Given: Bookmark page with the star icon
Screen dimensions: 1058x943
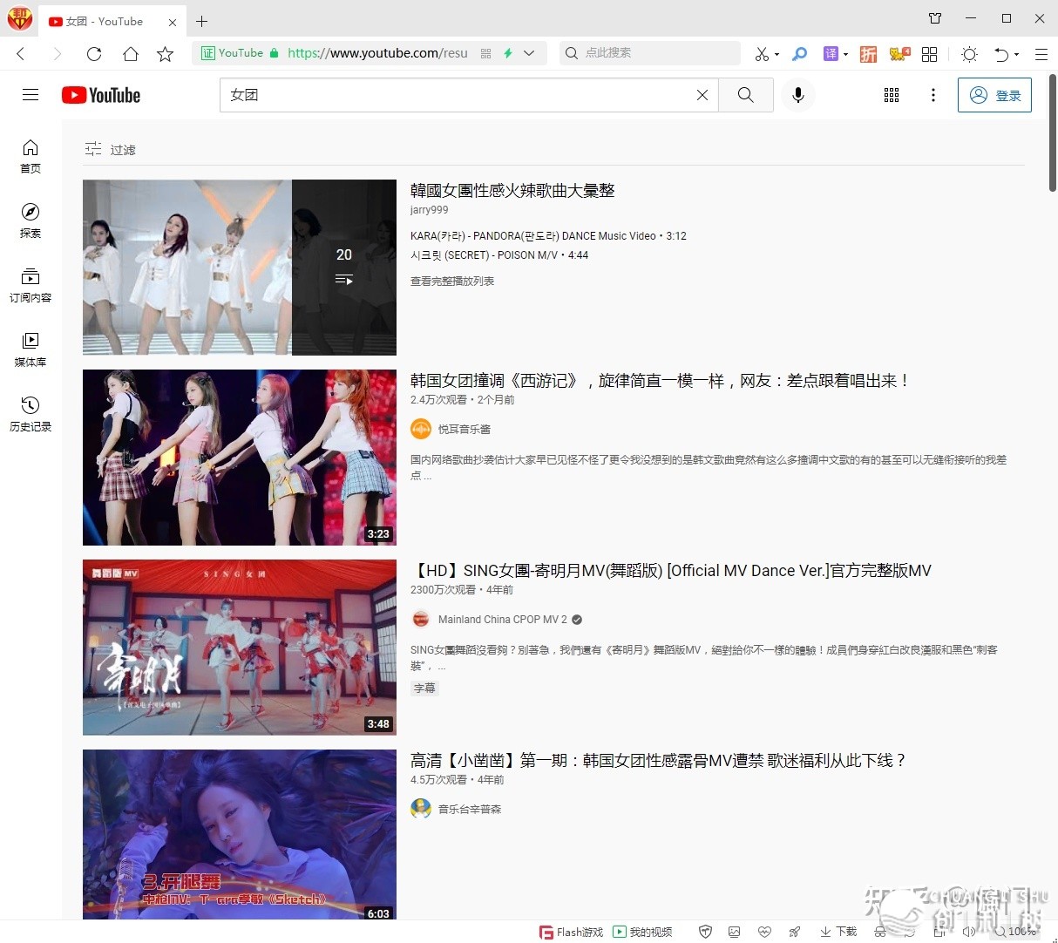Looking at the screenshot, I should (x=165, y=54).
